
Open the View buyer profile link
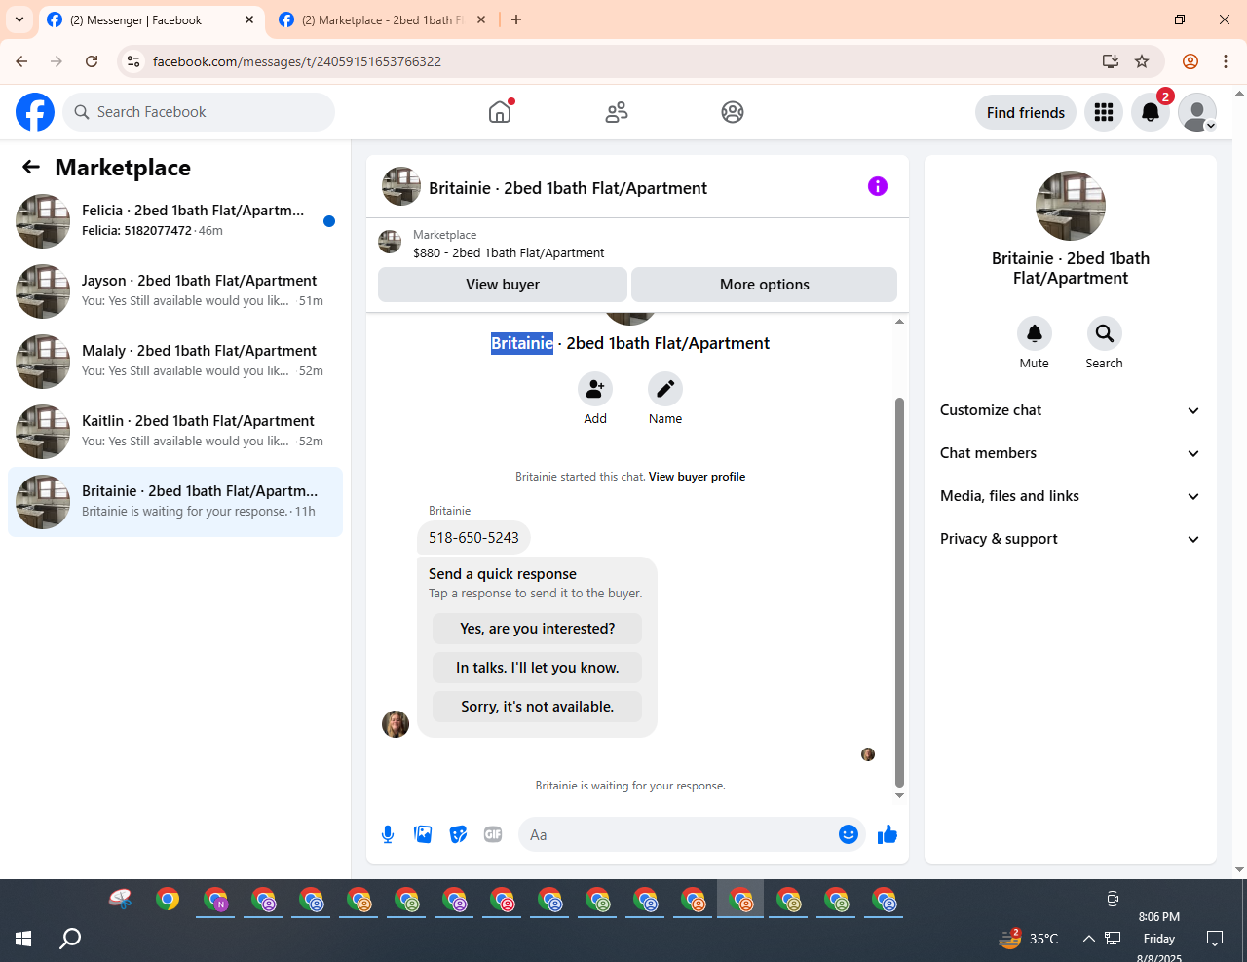pyautogui.click(x=698, y=477)
